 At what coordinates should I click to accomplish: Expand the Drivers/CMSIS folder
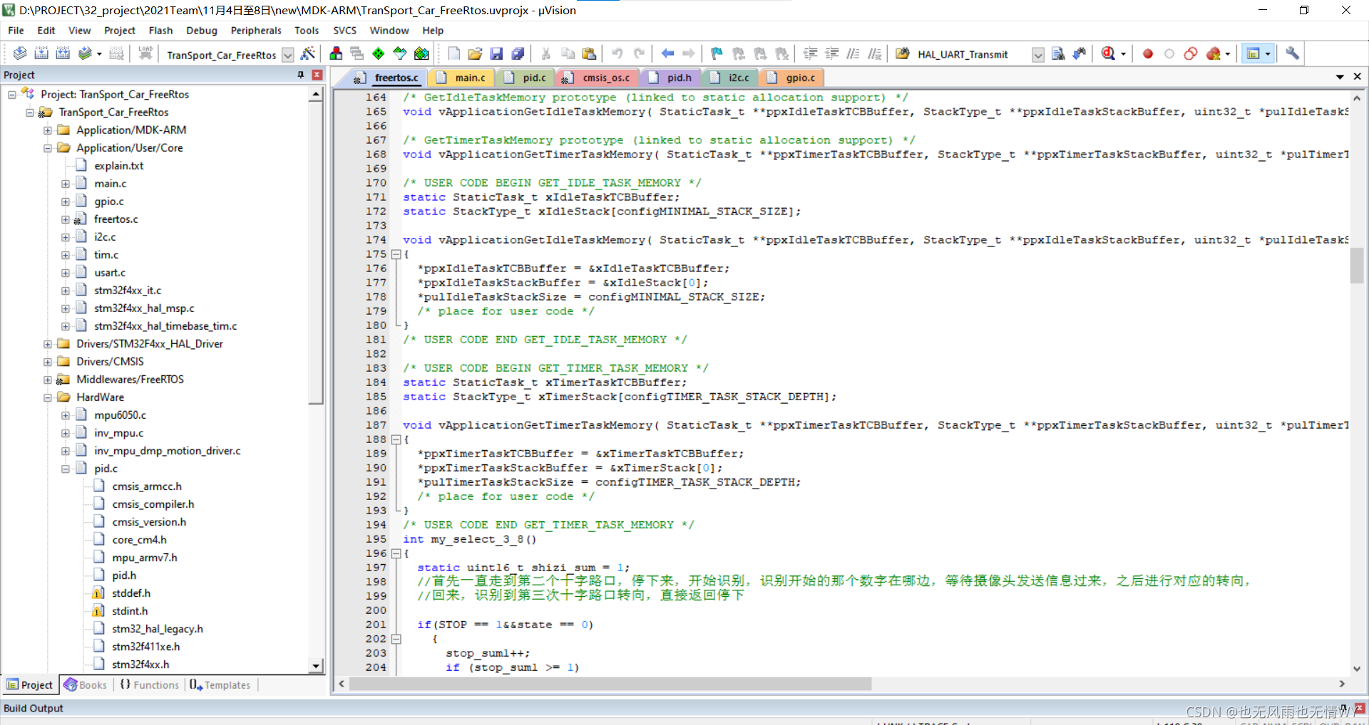point(48,362)
